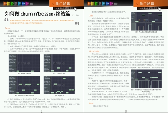168x113 pixels.
Task: Open the forum discussion link on the right page
Action: pos(147,8)
